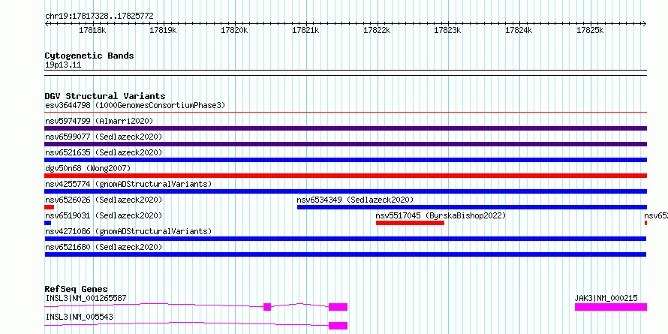Open INSL3|NM_005543 transcript label

pyautogui.click(x=79, y=317)
